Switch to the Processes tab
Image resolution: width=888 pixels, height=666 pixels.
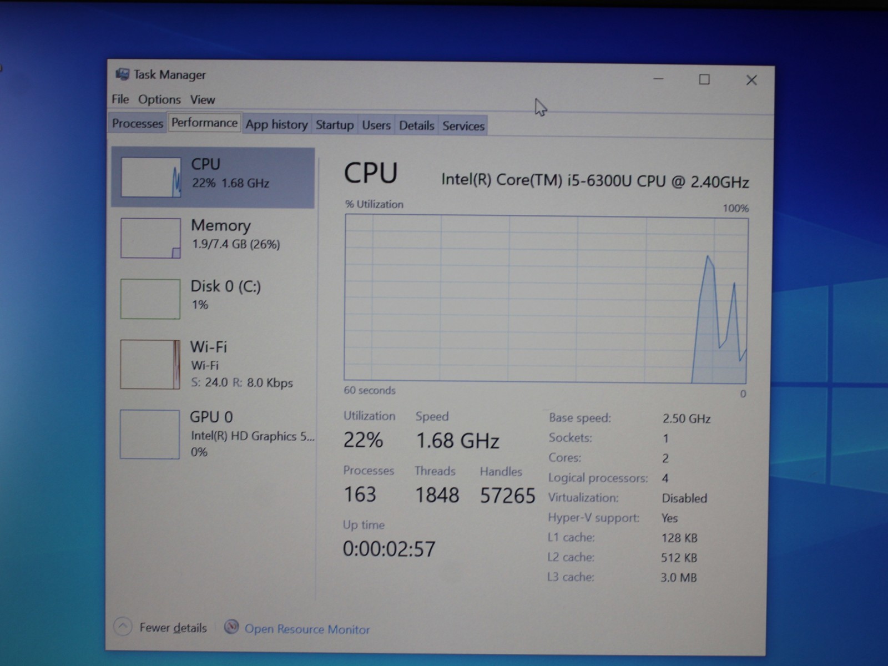[x=138, y=123]
